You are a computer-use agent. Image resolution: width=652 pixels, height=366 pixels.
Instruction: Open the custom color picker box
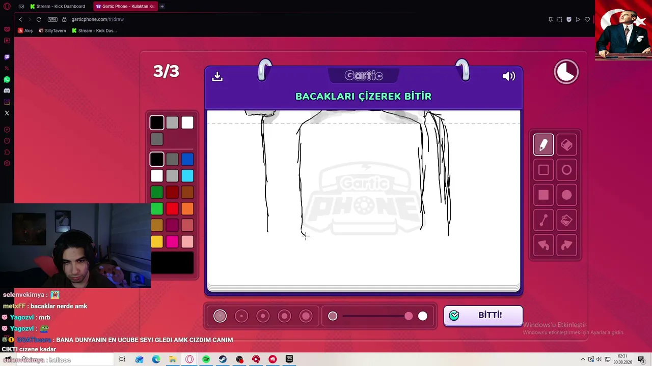(x=172, y=263)
